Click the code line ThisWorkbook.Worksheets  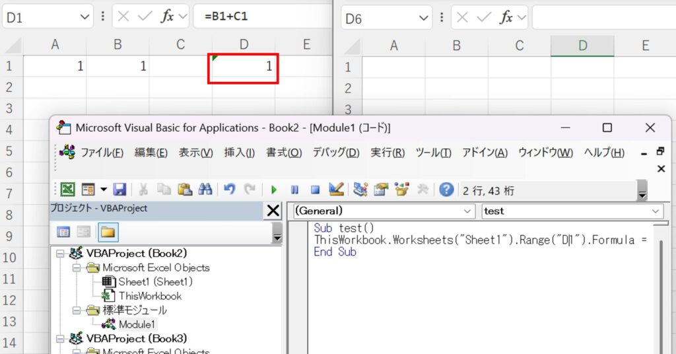481,240
